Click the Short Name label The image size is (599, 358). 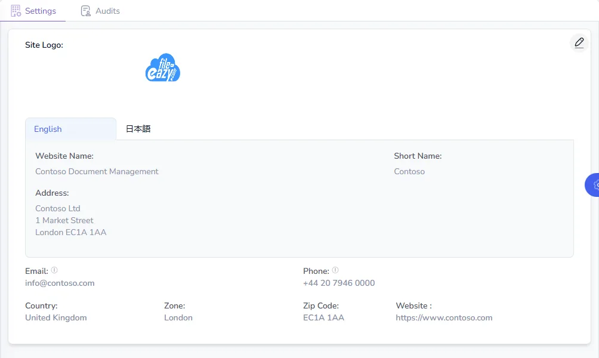(x=418, y=156)
